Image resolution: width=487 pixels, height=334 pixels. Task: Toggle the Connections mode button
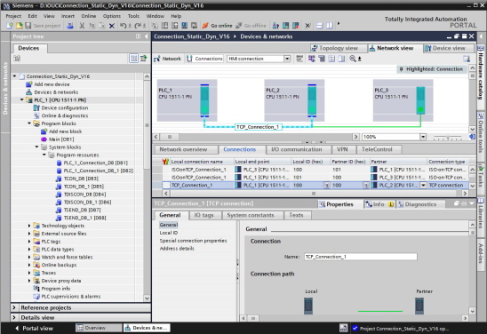(204, 59)
